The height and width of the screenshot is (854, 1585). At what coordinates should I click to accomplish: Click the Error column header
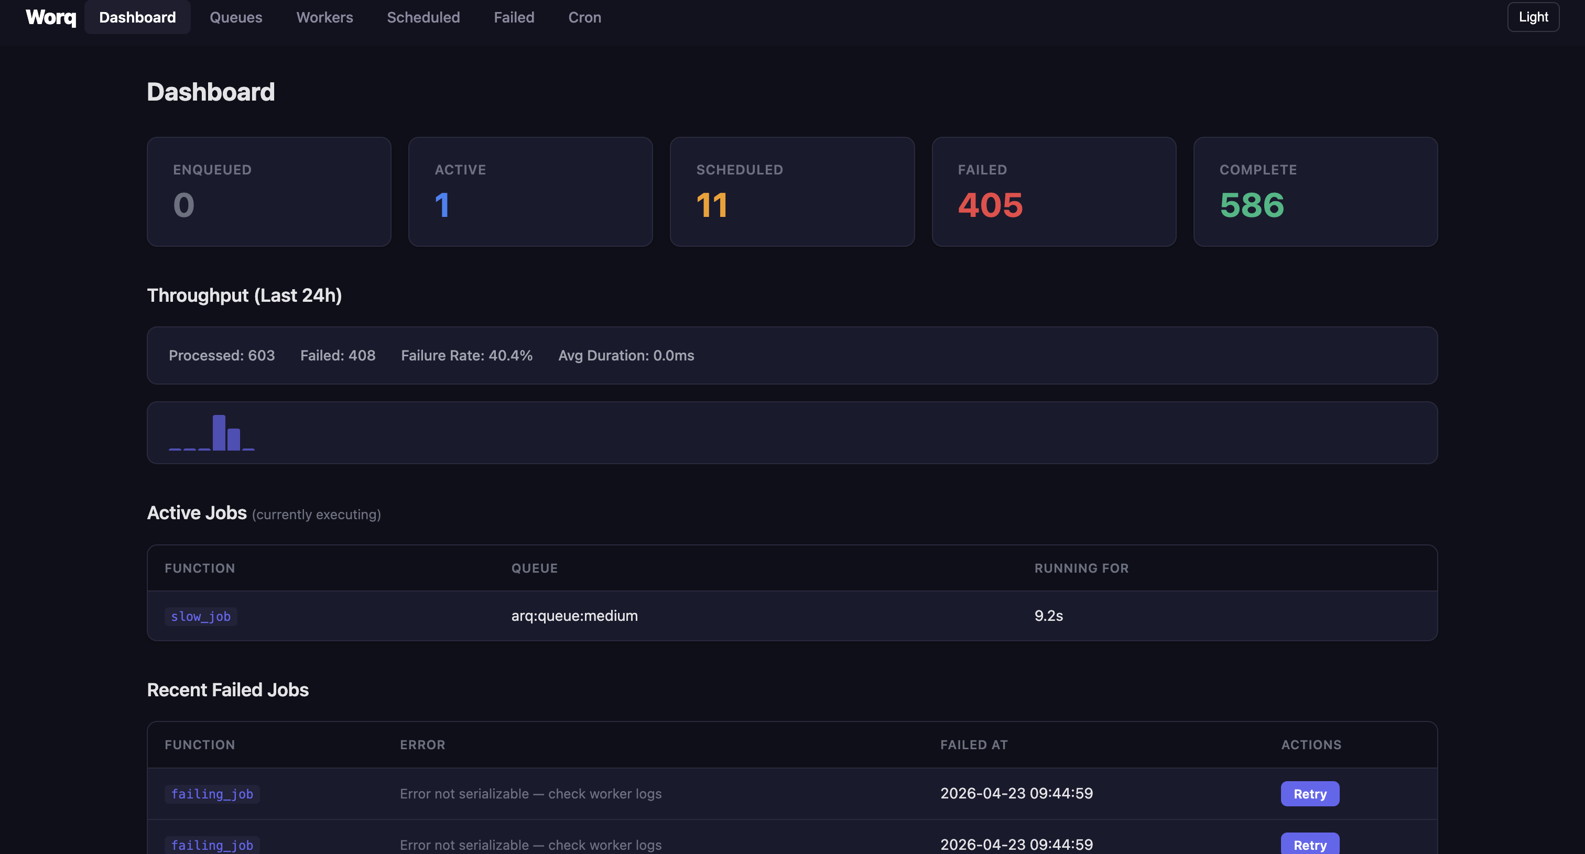click(x=422, y=744)
